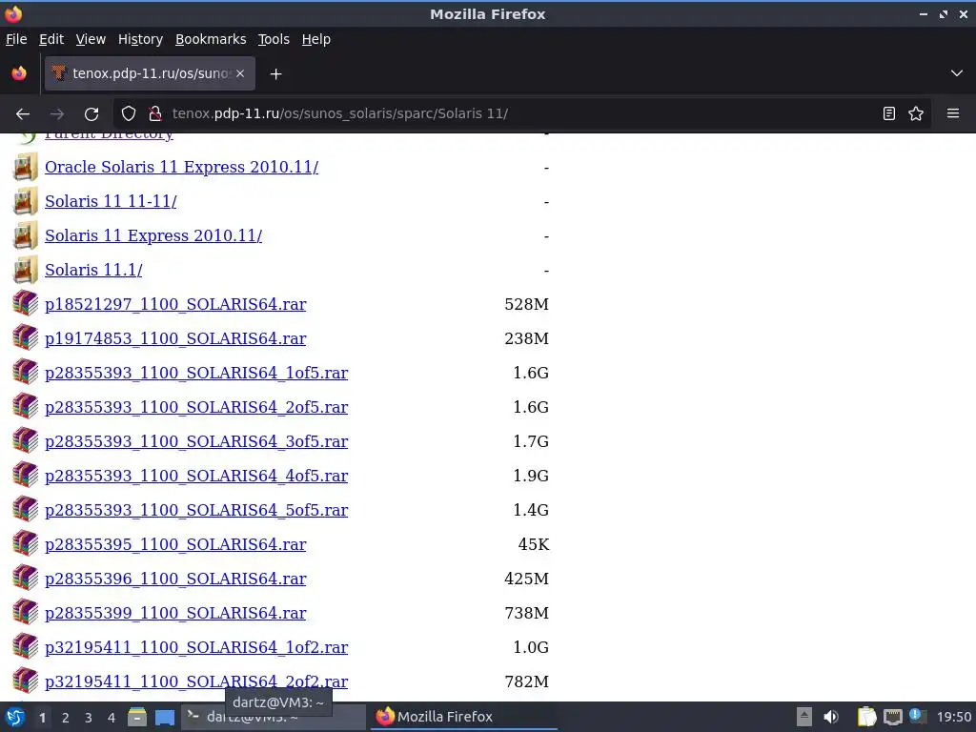Reload the current page
This screenshot has height=732, width=976.
coord(91,114)
